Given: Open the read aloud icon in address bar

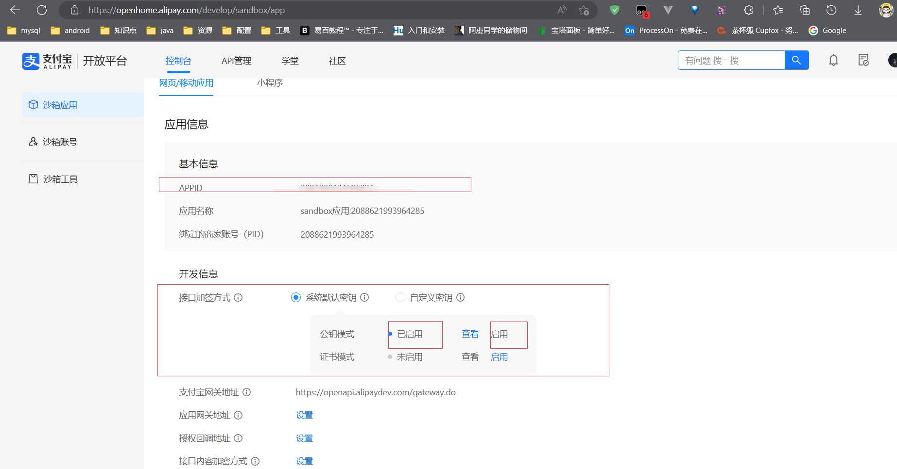Looking at the screenshot, I should click(562, 10).
